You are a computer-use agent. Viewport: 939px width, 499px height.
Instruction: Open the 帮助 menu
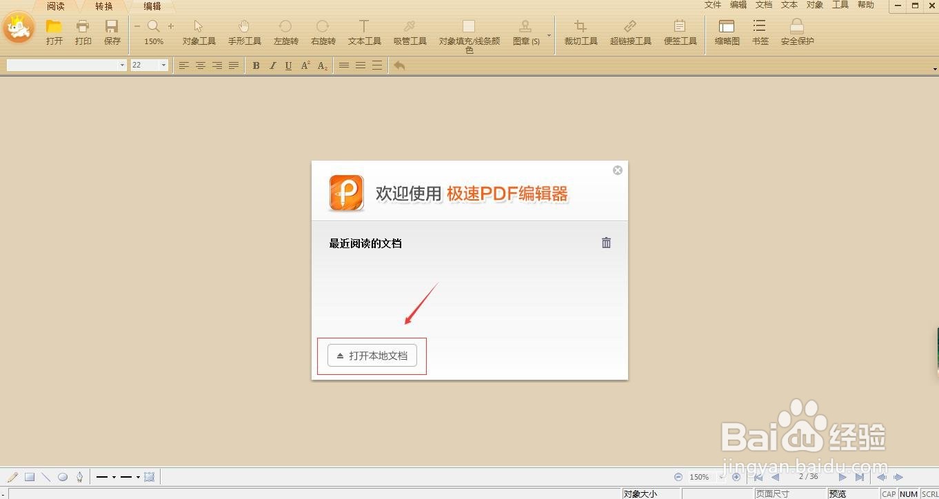(866, 5)
